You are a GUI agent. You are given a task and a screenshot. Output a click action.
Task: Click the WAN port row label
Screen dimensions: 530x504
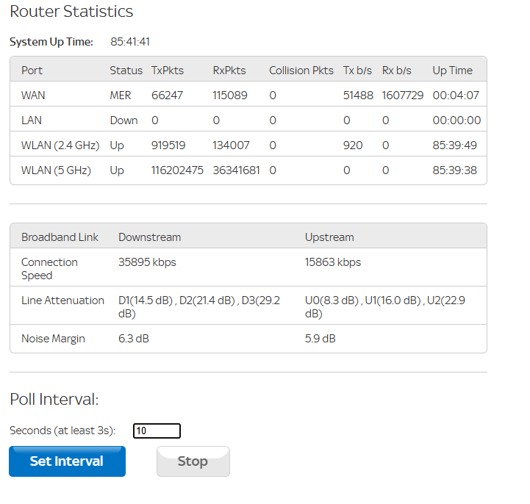(33, 96)
